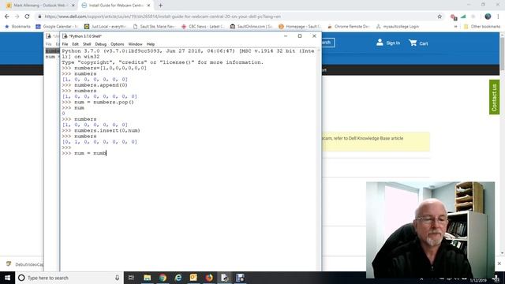
Task: Open a new browser tab
Action: [x=160, y=6]
